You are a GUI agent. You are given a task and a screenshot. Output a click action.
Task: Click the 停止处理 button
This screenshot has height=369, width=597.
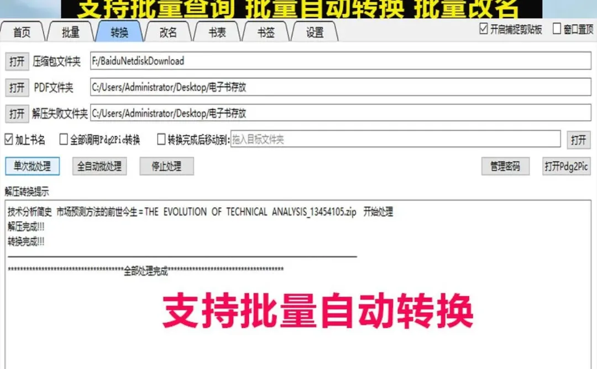(x=166, y=166)
